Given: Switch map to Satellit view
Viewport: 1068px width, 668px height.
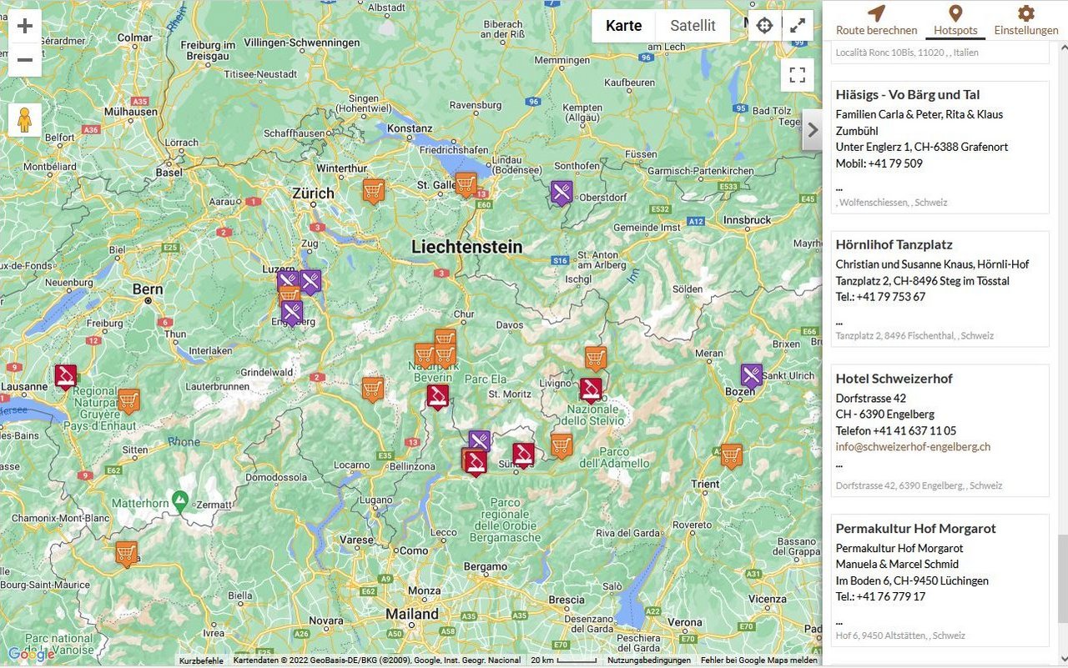Looking at the screenshot, I should tap(693, 26).
